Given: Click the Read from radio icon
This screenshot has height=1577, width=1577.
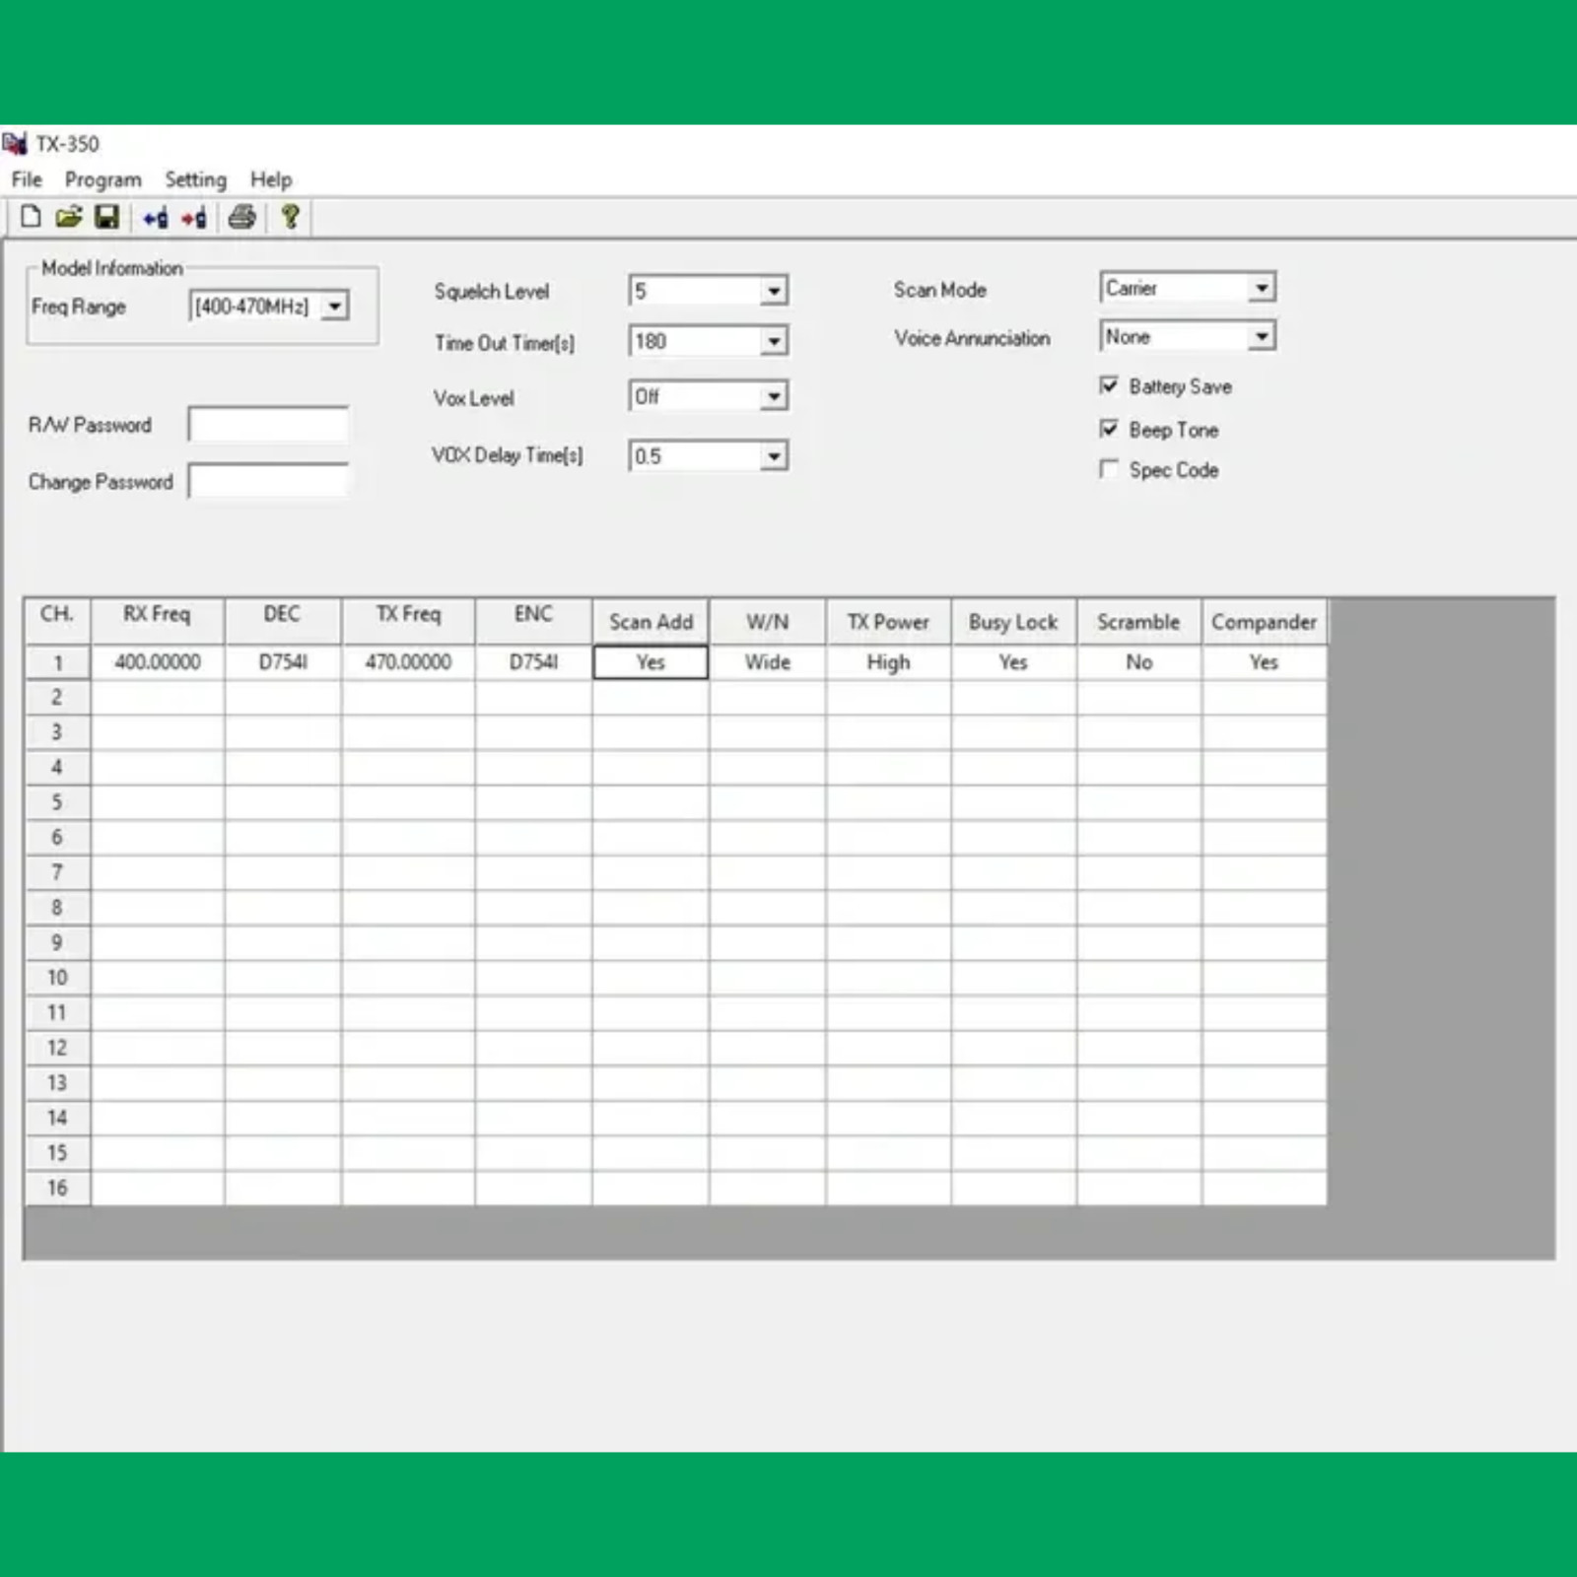Looking at the screenshot, I should [156, 218].
